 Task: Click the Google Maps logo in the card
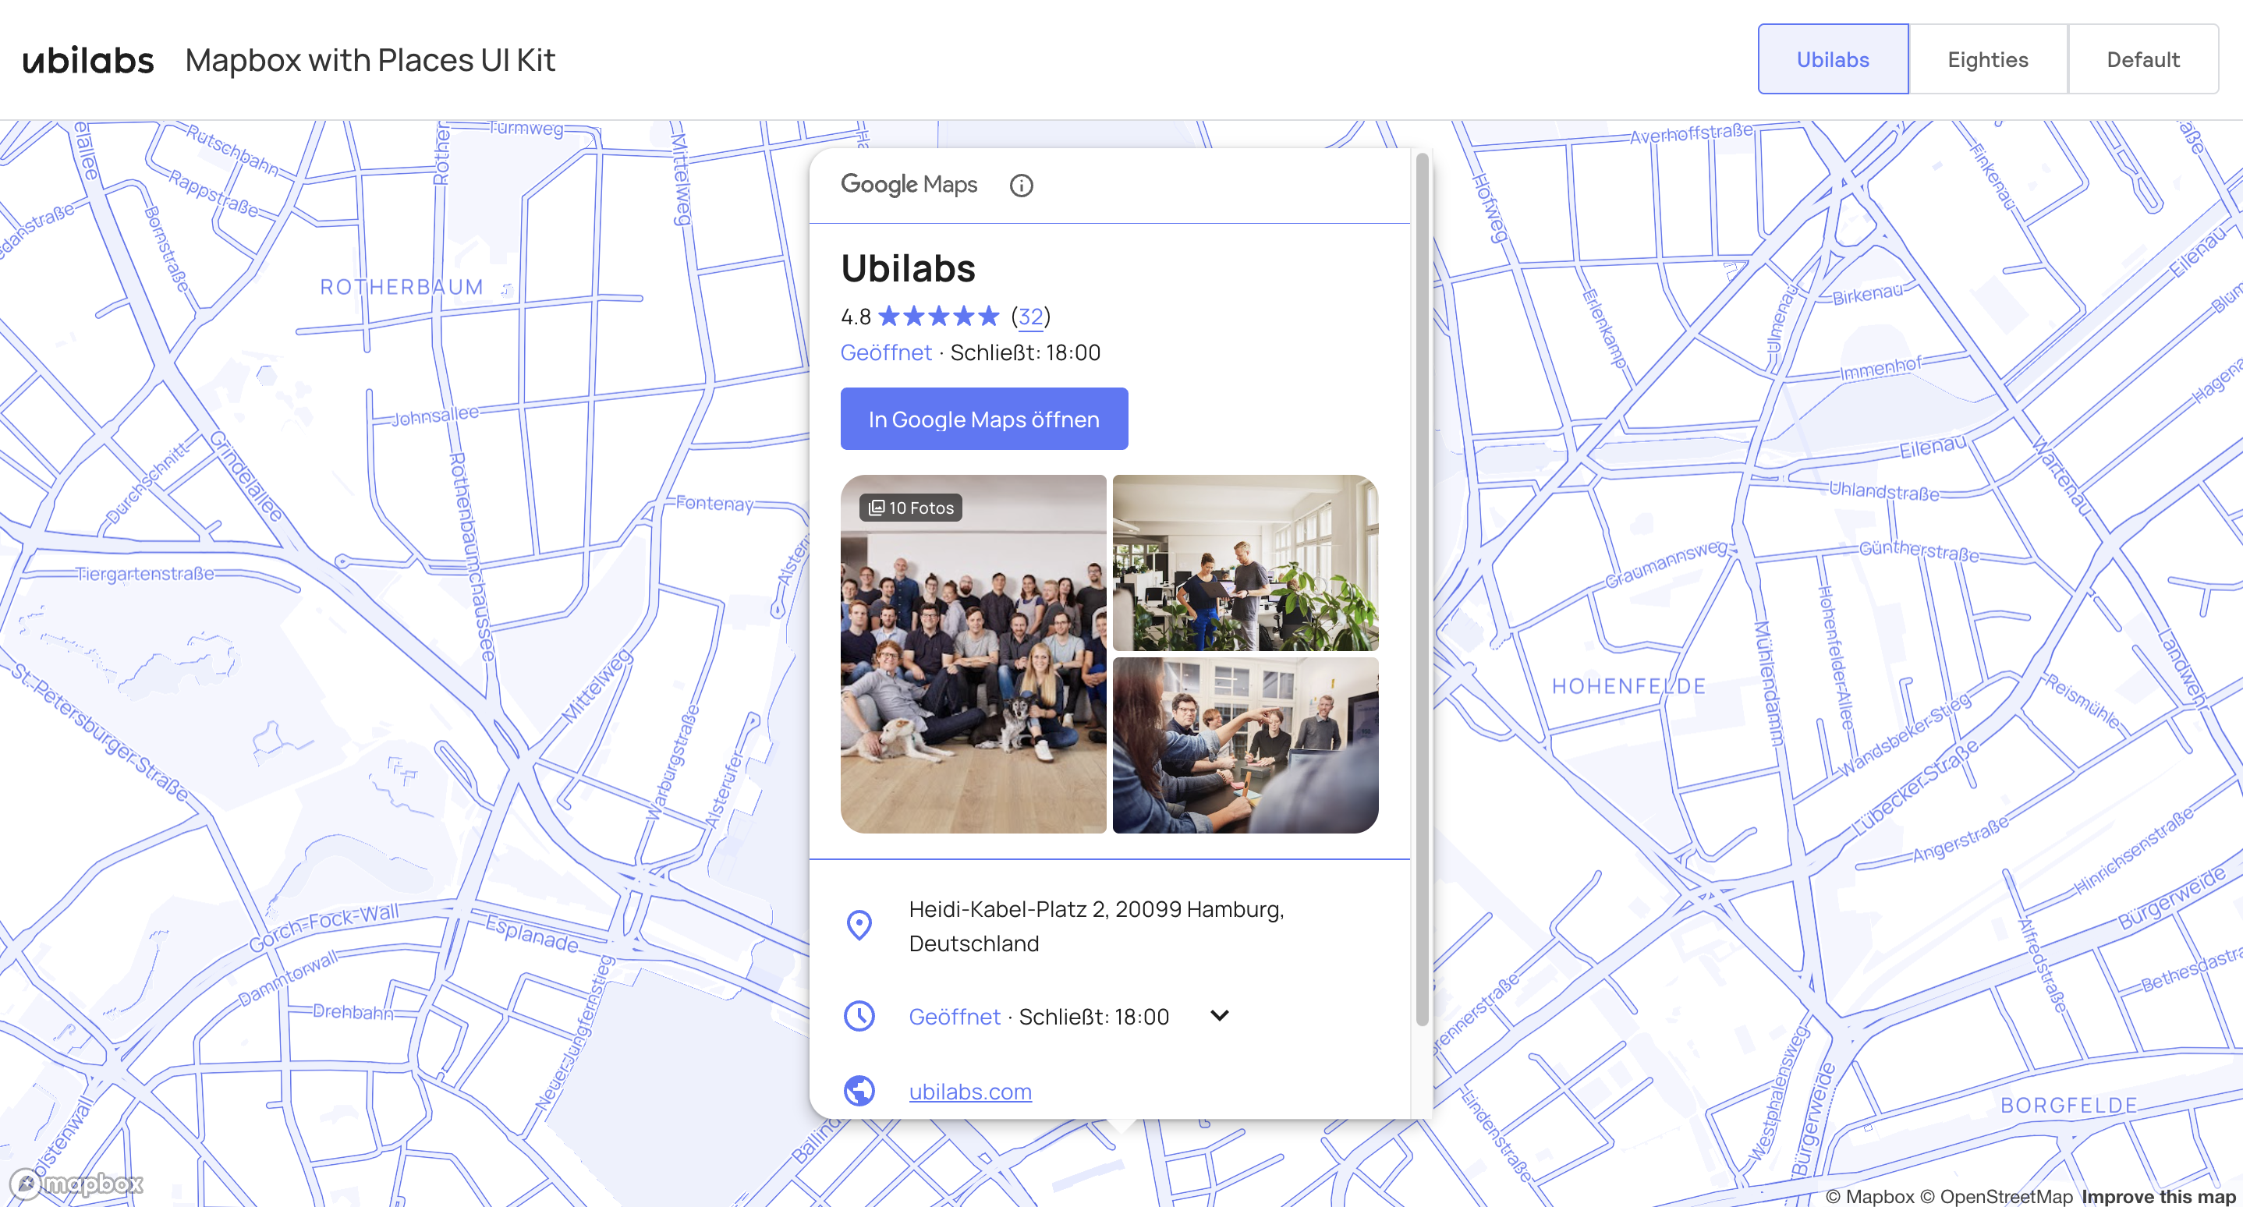click(909, 185)
